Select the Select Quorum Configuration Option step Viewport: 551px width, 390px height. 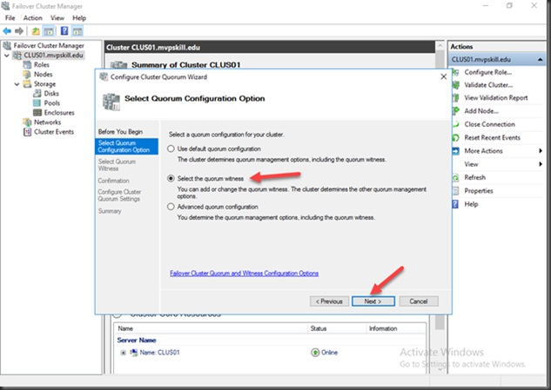(126, 146)
